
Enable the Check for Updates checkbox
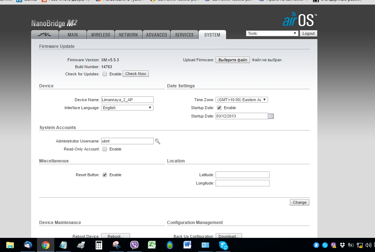(x=105, y=74)
